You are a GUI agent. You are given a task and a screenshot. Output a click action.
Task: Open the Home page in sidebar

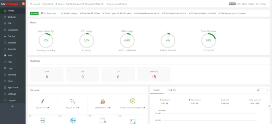[13, 11]
